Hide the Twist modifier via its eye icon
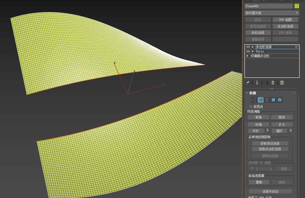This screenshot has height=198, width=305. 248,51
